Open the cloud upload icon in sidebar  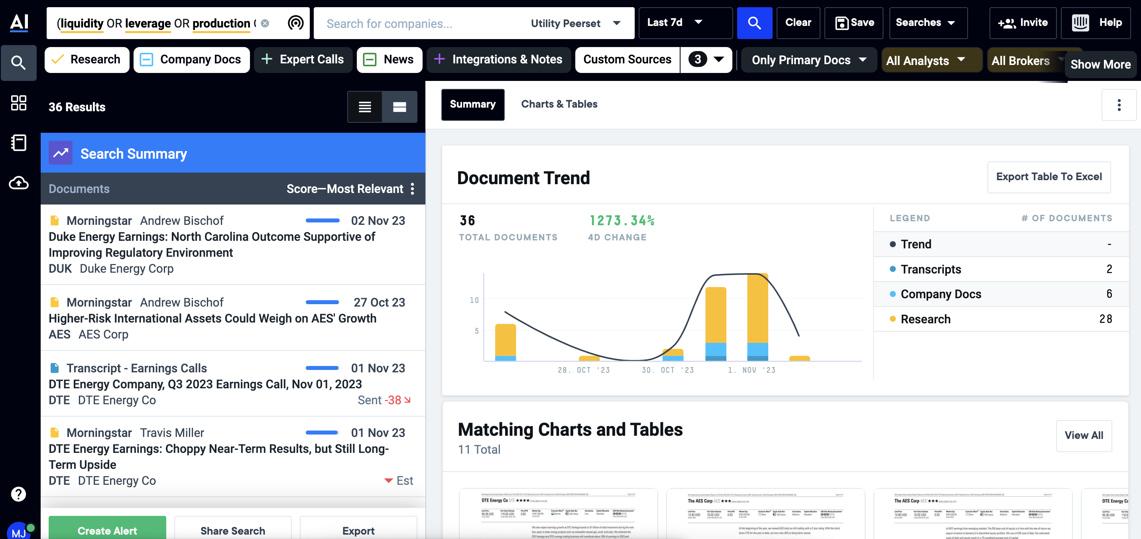click(x=18, y=183)
